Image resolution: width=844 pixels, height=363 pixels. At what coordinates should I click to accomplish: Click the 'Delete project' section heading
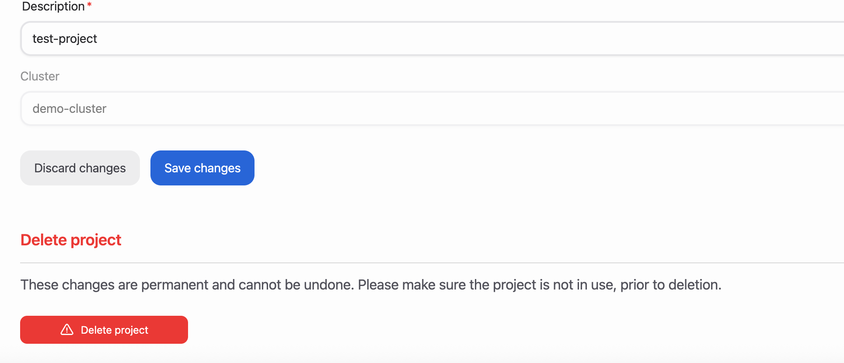click(x=70, y=240)
